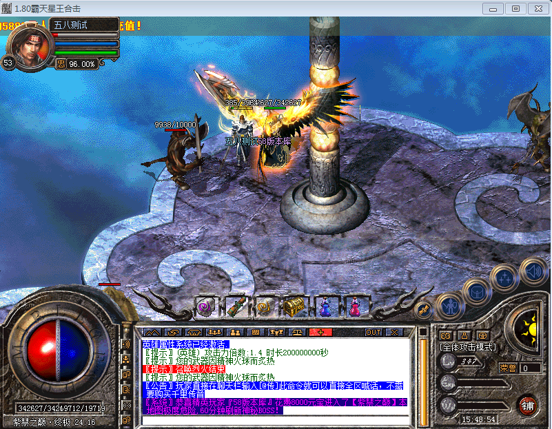Open the red 铺 shop button
Viewport: 552px width, 429px height.
pos(527,406)
